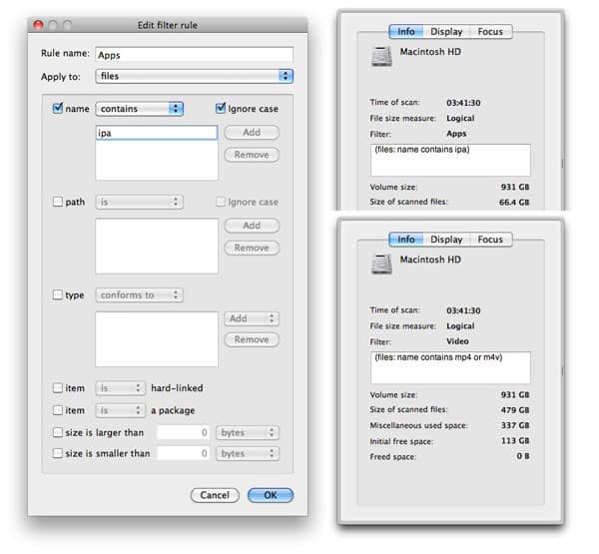Image resolution: width=599 pixels, height=554 pixels.
Task: Click the Macintosh HD drive icon in the Apps filter panel
Action: point(381,56)
